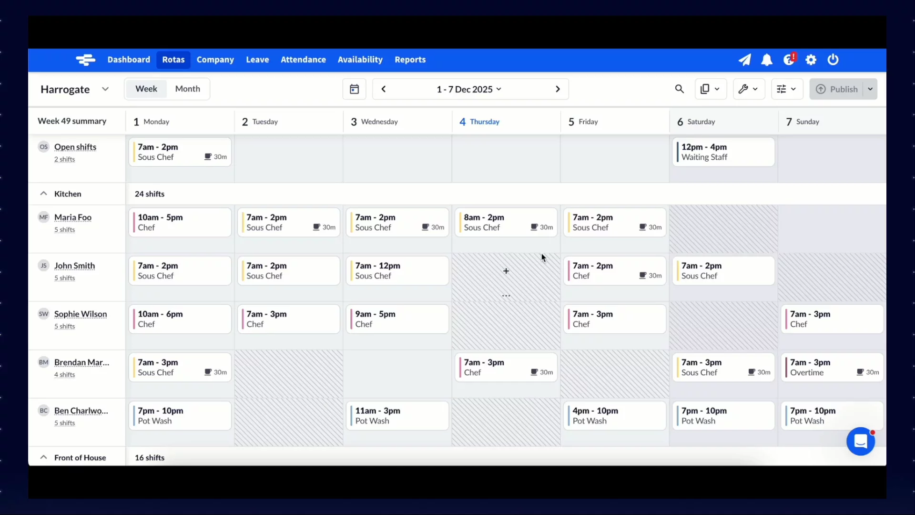Add shift for John Smith Thursday
This screenshot has height=515, width=915.
point(506,271)
